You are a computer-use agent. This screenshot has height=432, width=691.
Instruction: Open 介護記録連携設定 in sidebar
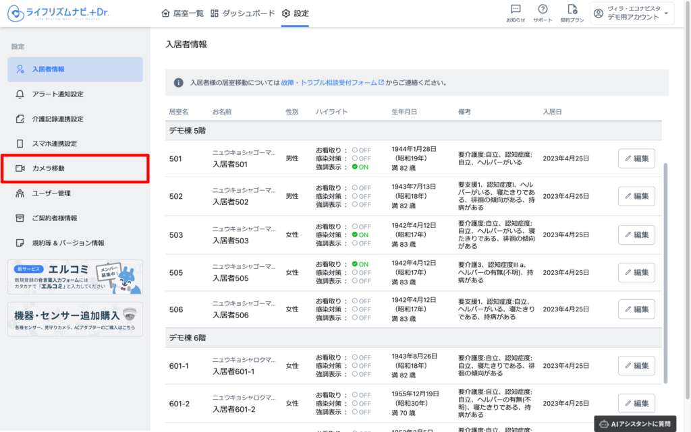58,119
